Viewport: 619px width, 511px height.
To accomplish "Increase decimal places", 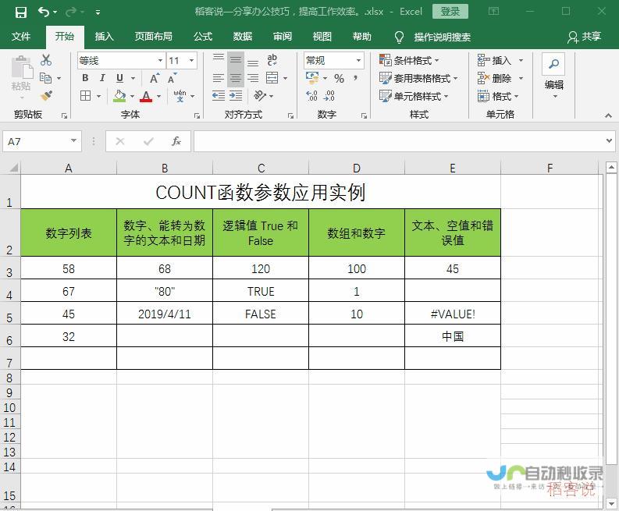I will [311, 95].
